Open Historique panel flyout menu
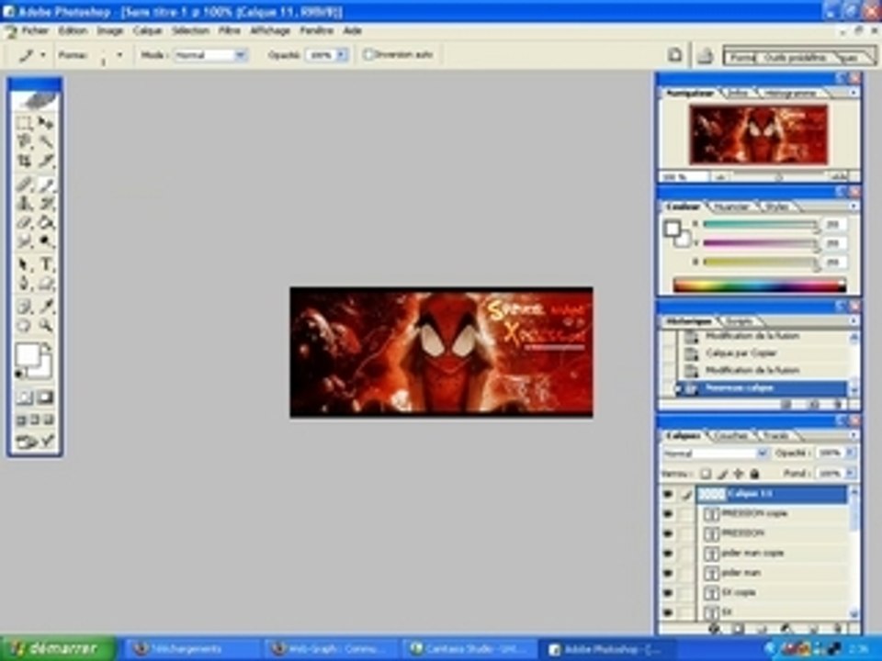 tap(854, 321)
